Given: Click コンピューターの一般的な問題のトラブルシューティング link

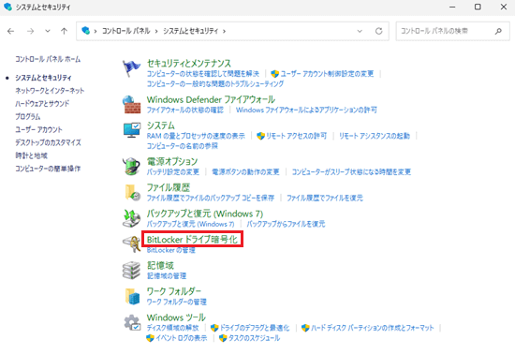Looking at the screenshot, I should coord(215,84).
